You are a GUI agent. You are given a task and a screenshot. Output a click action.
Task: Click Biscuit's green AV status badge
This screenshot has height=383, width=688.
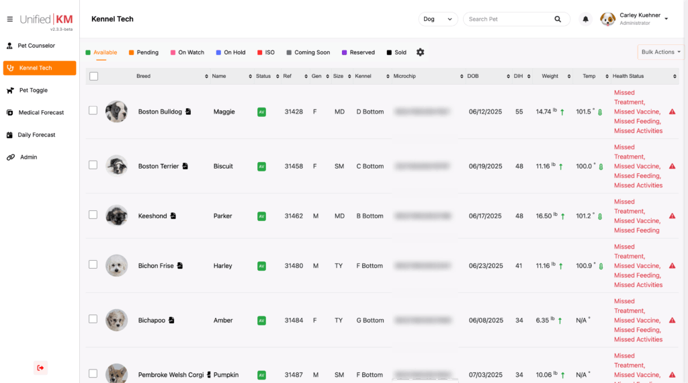261,166
